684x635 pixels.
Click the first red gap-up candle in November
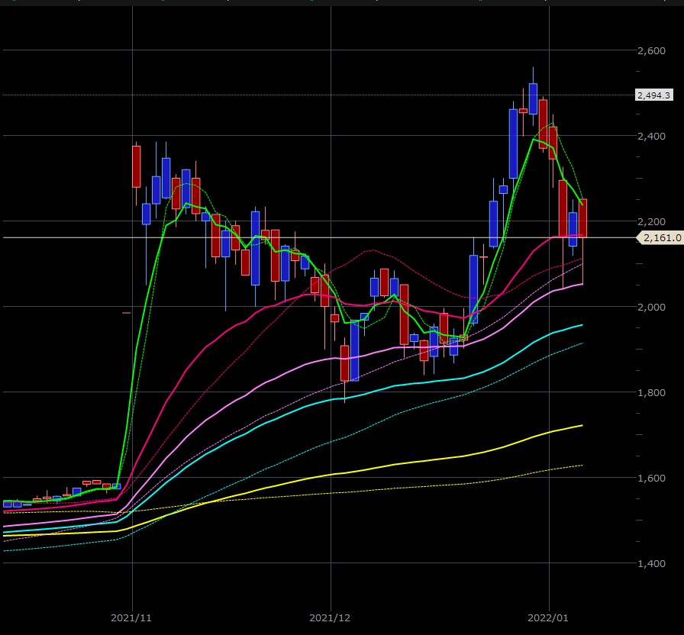[137, 166]
